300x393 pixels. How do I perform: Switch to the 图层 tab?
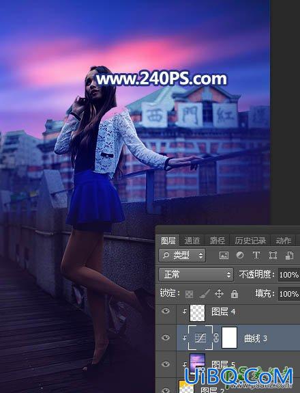168,241
